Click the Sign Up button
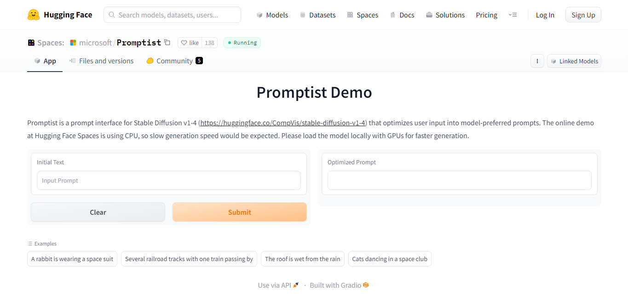 [583, 15]
